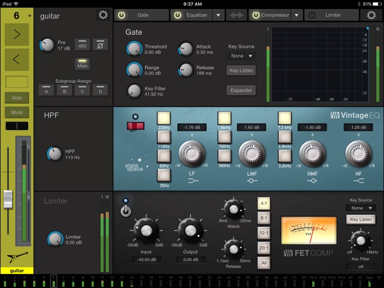Switch to Compressor tab
The width and height of the screenshot is (384, 288).
click(x=270, y=15)
